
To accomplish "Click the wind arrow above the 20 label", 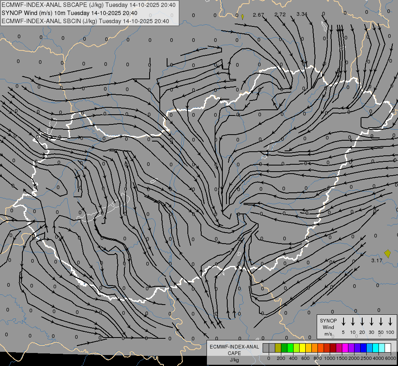I will coord(362,322).
